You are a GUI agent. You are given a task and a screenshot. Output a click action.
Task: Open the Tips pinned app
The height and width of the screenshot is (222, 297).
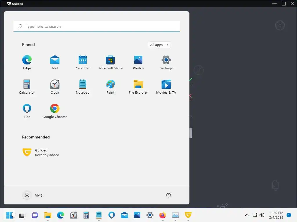coord(27,111)
